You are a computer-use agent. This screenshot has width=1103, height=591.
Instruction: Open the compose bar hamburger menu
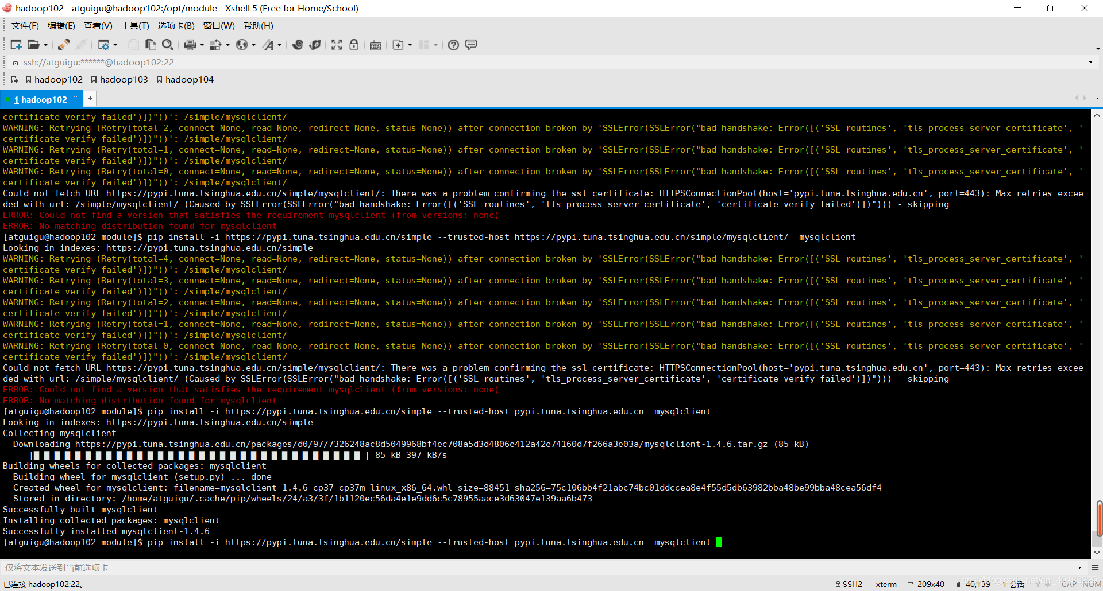[x=1095, y=567]
